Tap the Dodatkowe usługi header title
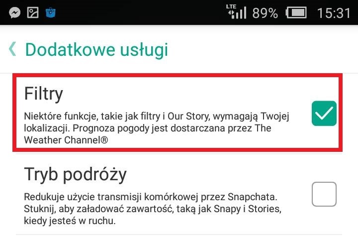This screenshot has width=358, height=241. pos(96,50)
